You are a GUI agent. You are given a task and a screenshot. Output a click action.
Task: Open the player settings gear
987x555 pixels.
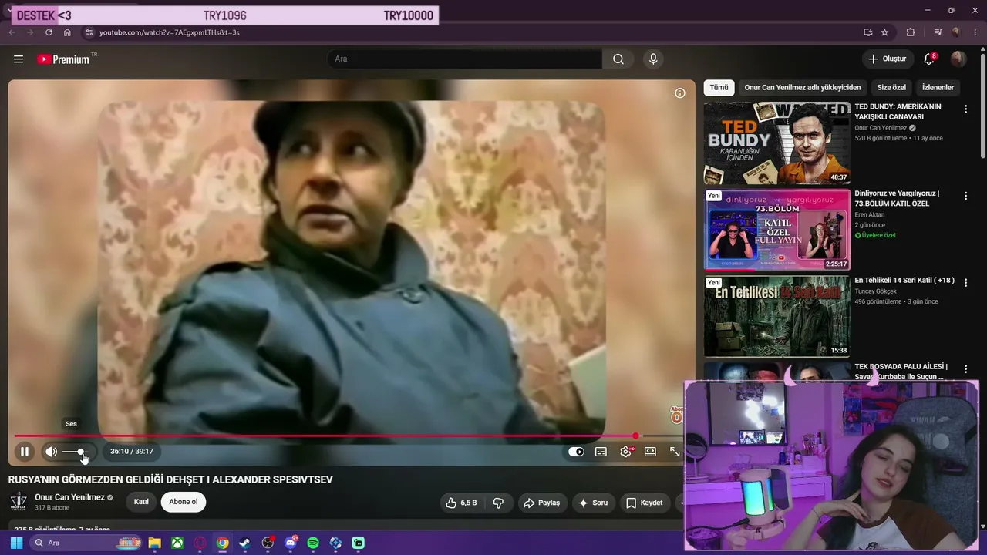coord(625,452)
